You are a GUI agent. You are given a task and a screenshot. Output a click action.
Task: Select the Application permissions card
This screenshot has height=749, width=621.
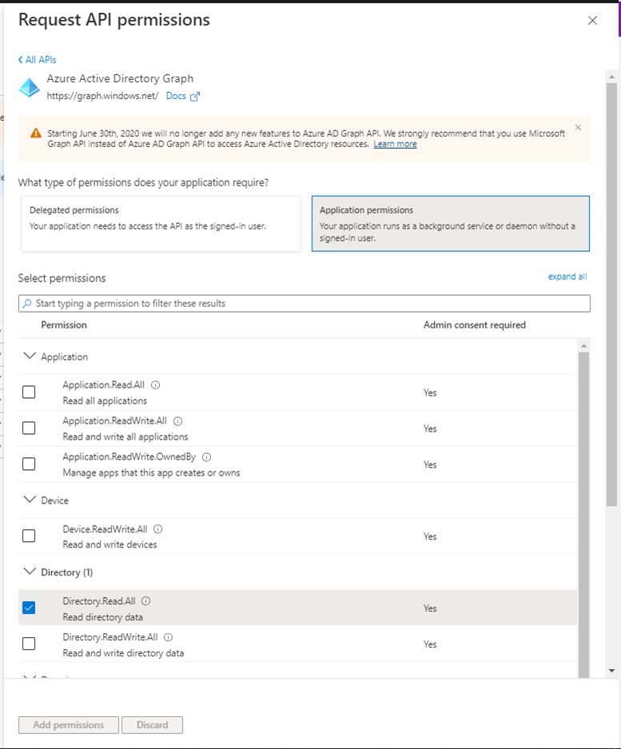[x=450, y=224]
